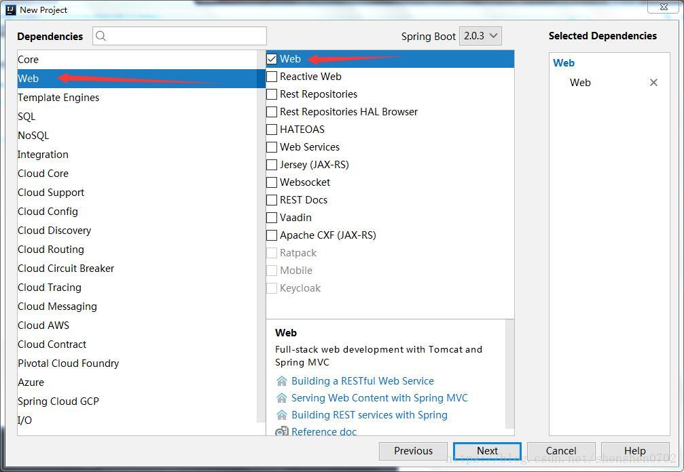The image size is (684, 472).
Task: Open the Azure category
Action: click(137, 382)
